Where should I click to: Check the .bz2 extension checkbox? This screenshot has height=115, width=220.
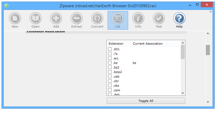[x=110, y=67]
